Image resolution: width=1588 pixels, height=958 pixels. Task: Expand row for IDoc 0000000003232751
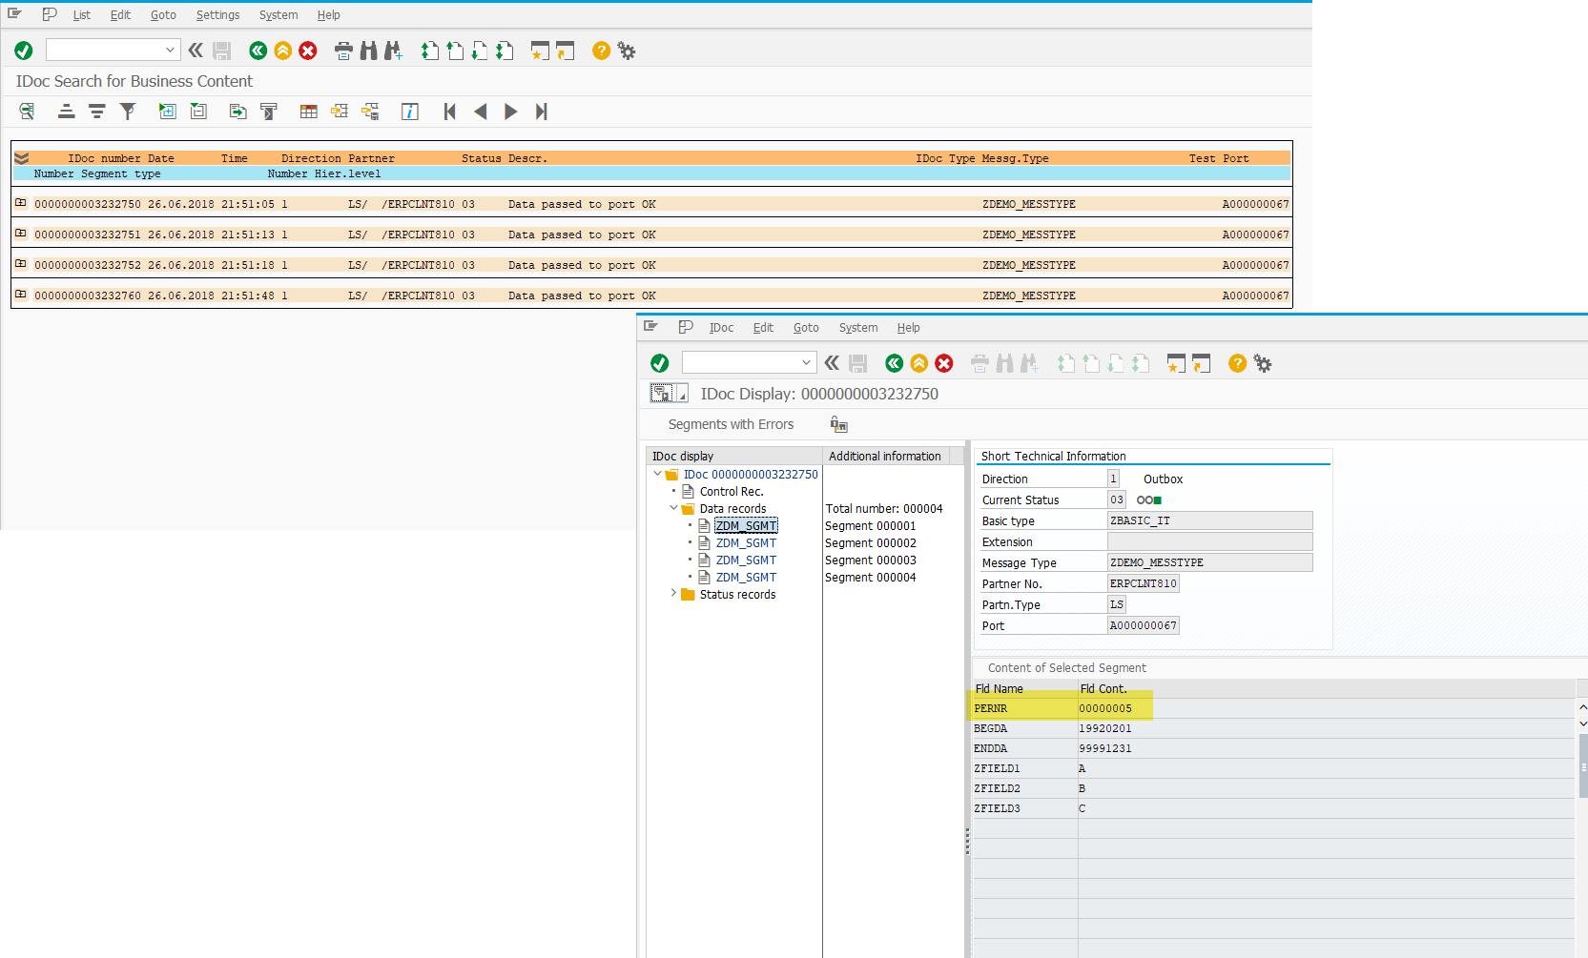(x=20, y=234)
